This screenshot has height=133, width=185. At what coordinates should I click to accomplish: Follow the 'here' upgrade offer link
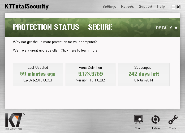tap(73, 50)
